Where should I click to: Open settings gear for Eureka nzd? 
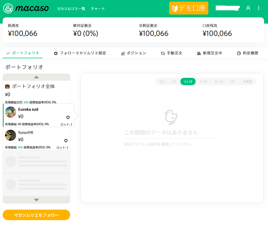point(68,117)
